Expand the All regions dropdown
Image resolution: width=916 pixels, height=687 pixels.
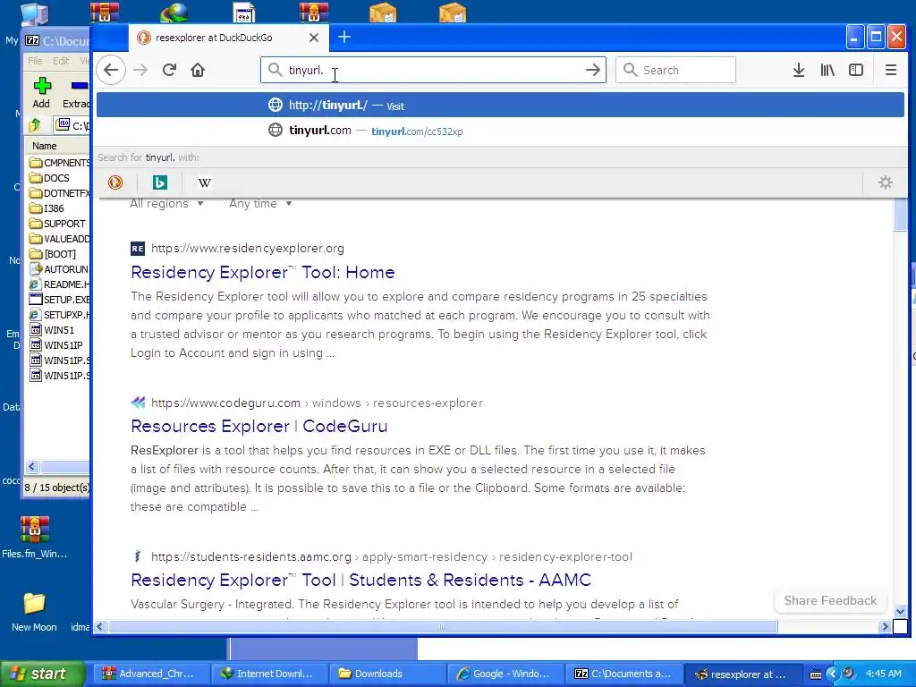pos(166,203)
